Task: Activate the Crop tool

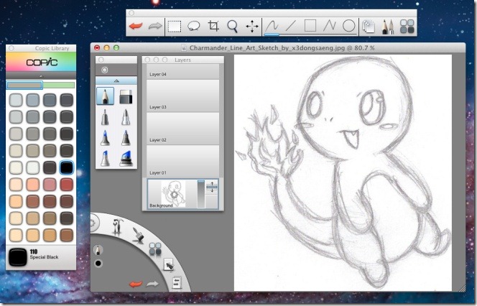Action: 213,27
